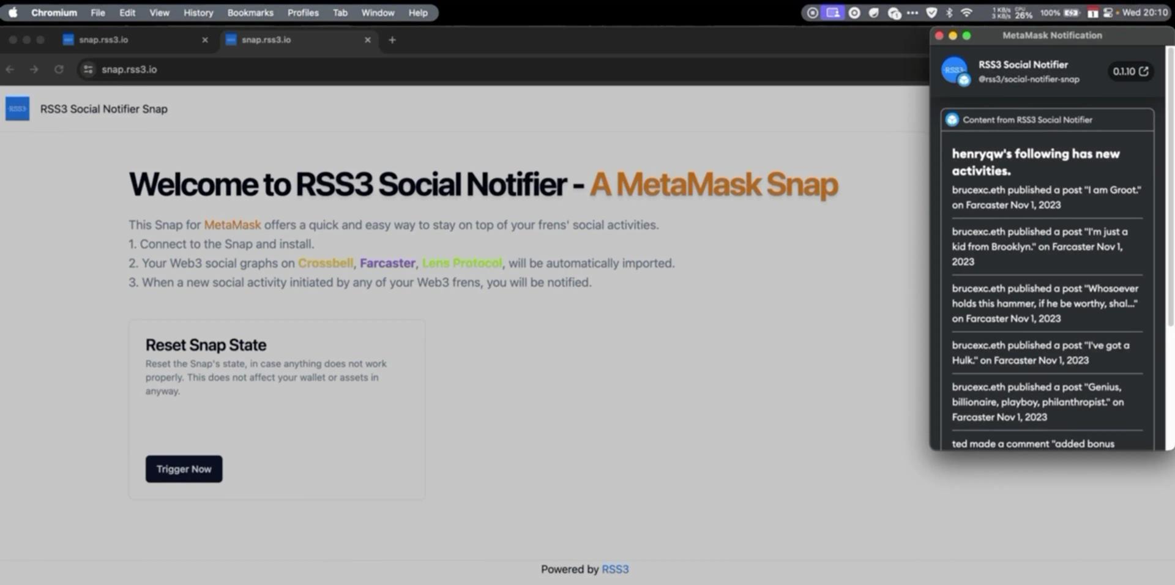Image resolution: width=1175 pixels, height=585 pixels.
Task: Open the Profiles menu
Action: (303, 12)
